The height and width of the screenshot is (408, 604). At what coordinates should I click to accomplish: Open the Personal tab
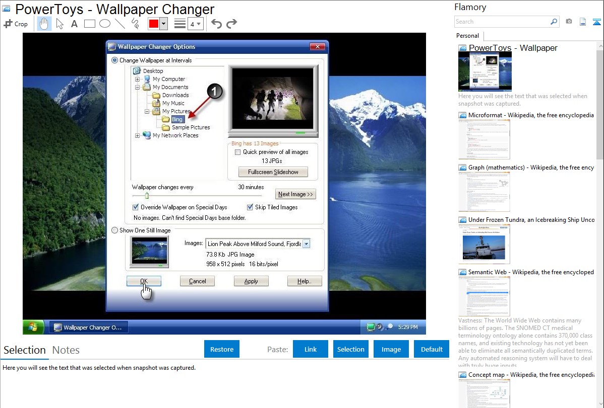468,36
